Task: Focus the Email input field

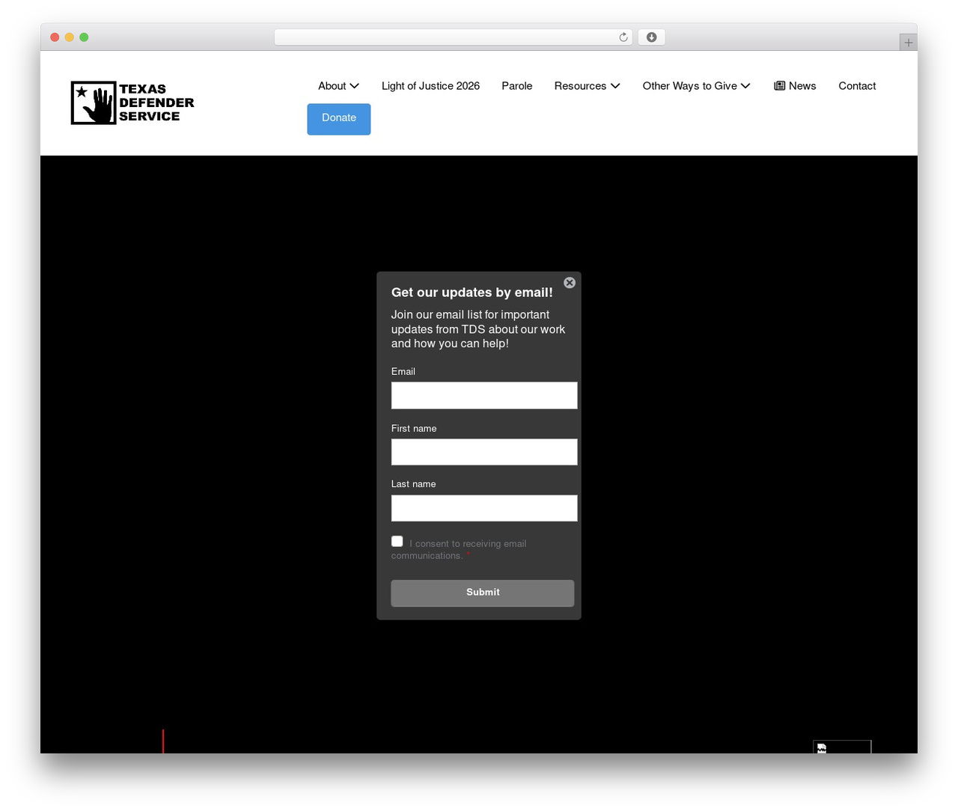Action: click(x=484, y=396)
